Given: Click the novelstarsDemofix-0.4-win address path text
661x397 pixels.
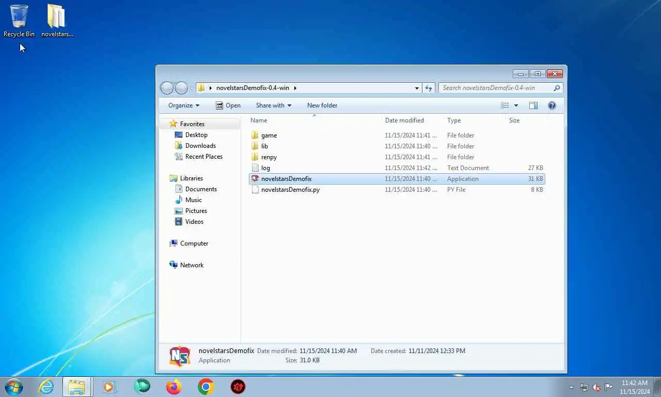Looking at the screenshot, I should tap(253, 88).
